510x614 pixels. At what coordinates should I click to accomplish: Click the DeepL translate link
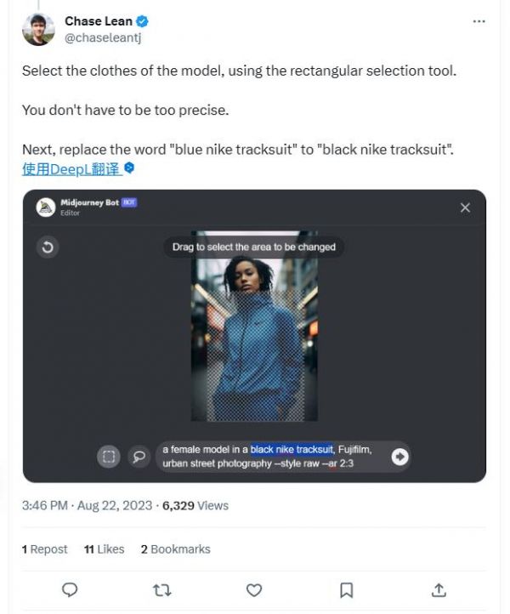[x=71, y=168]
